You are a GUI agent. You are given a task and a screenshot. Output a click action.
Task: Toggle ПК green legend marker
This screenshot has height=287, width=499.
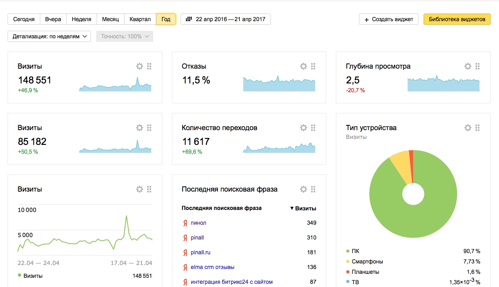(x=348, y=251)
